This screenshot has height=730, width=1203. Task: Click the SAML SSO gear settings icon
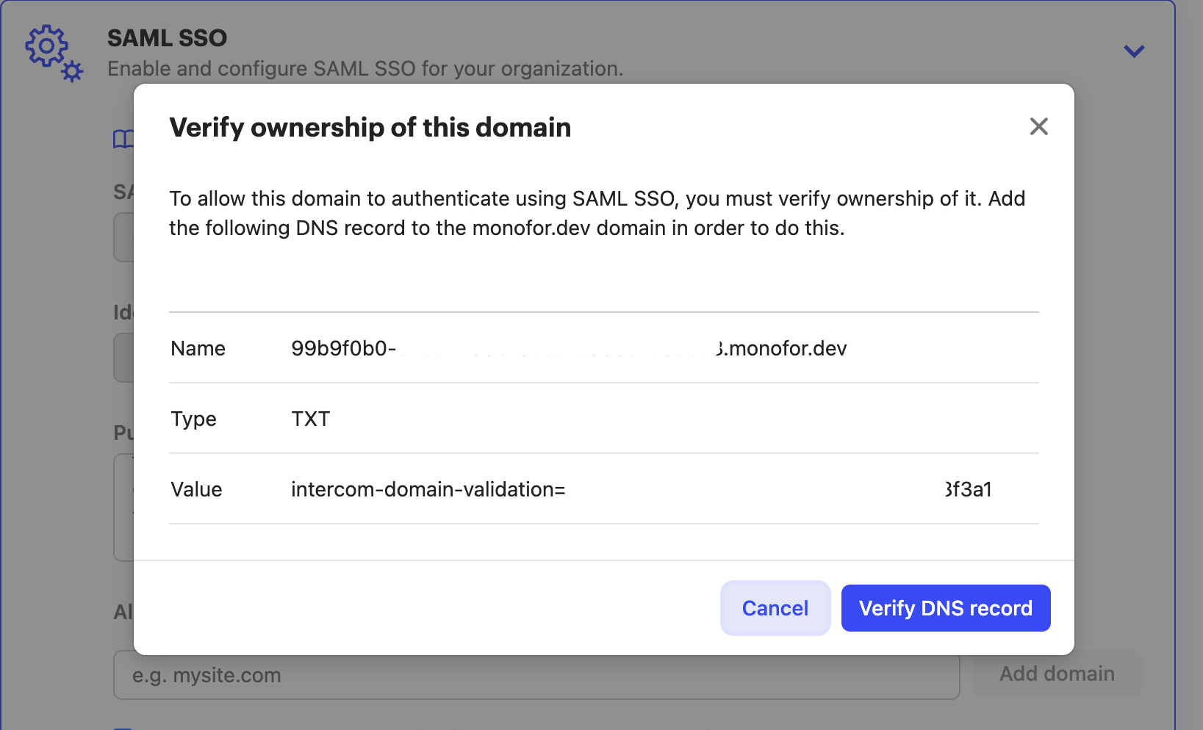(x=54, y=53)
